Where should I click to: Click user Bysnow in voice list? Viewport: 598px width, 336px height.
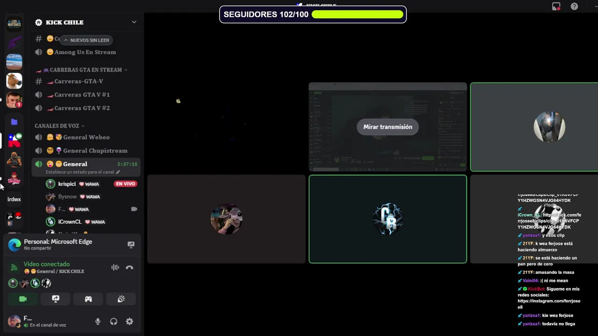pyautogui.click(x=67, y=196)
